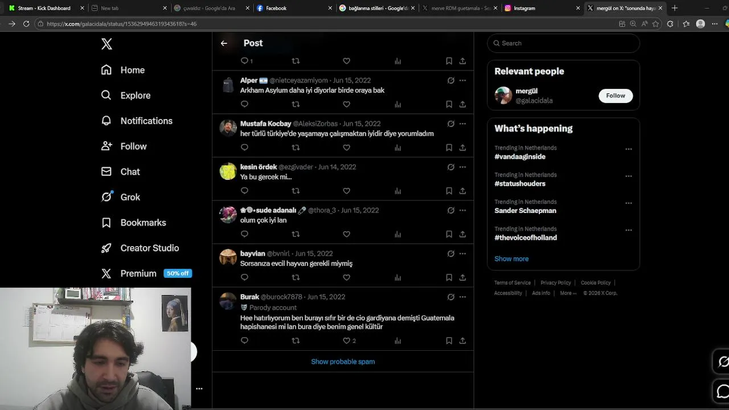The width and height of the screenshot is (729, 410).
Task: Open Cookie Policy footer link
Action: pyautogui.click(x=596, y=283)
